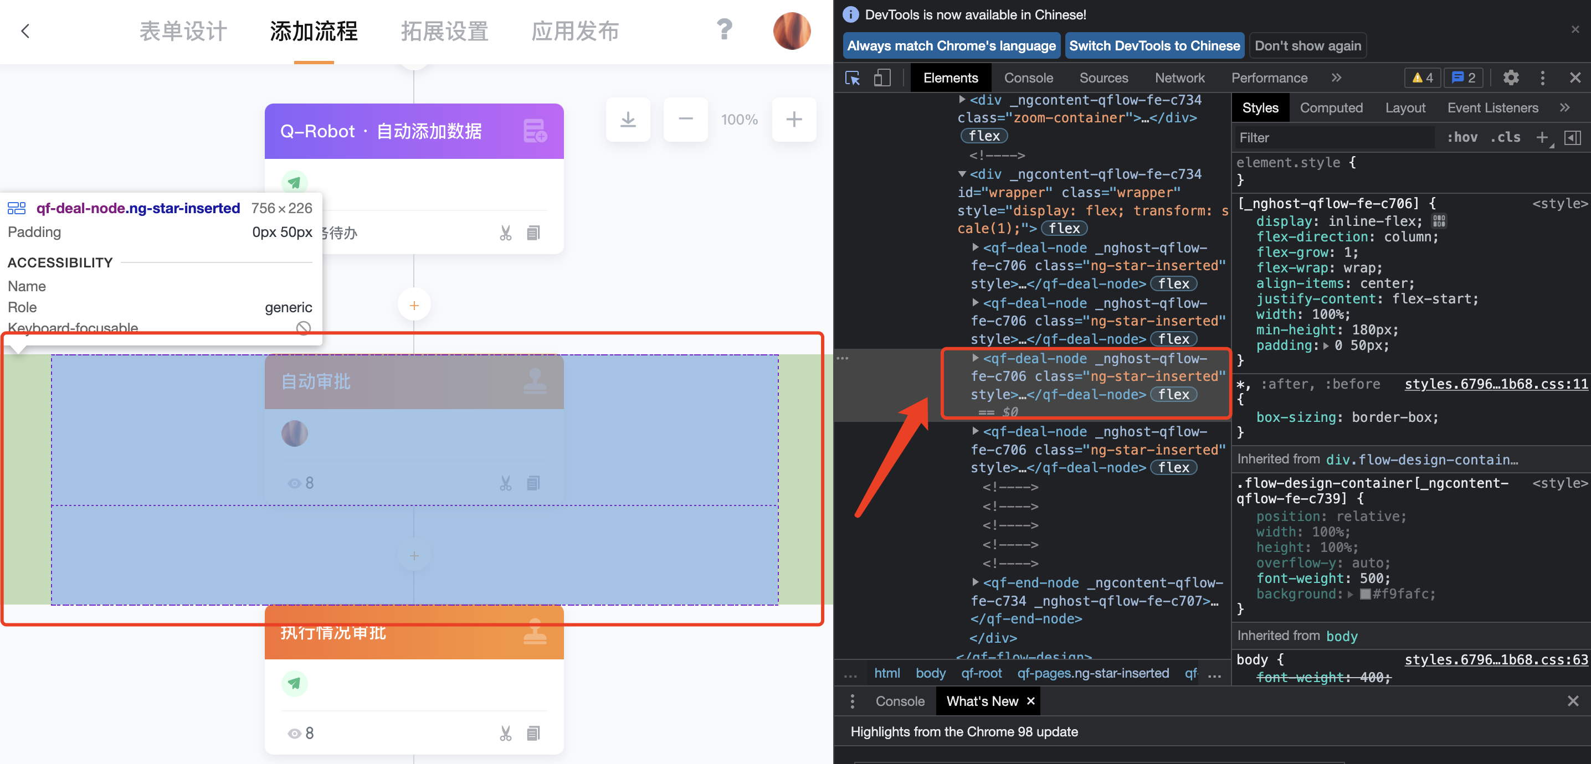Image resolution: width=1591 pixels, height=764 pixels.
Task: Collapse the wrapper div node
Action: [x=962, y=174]
